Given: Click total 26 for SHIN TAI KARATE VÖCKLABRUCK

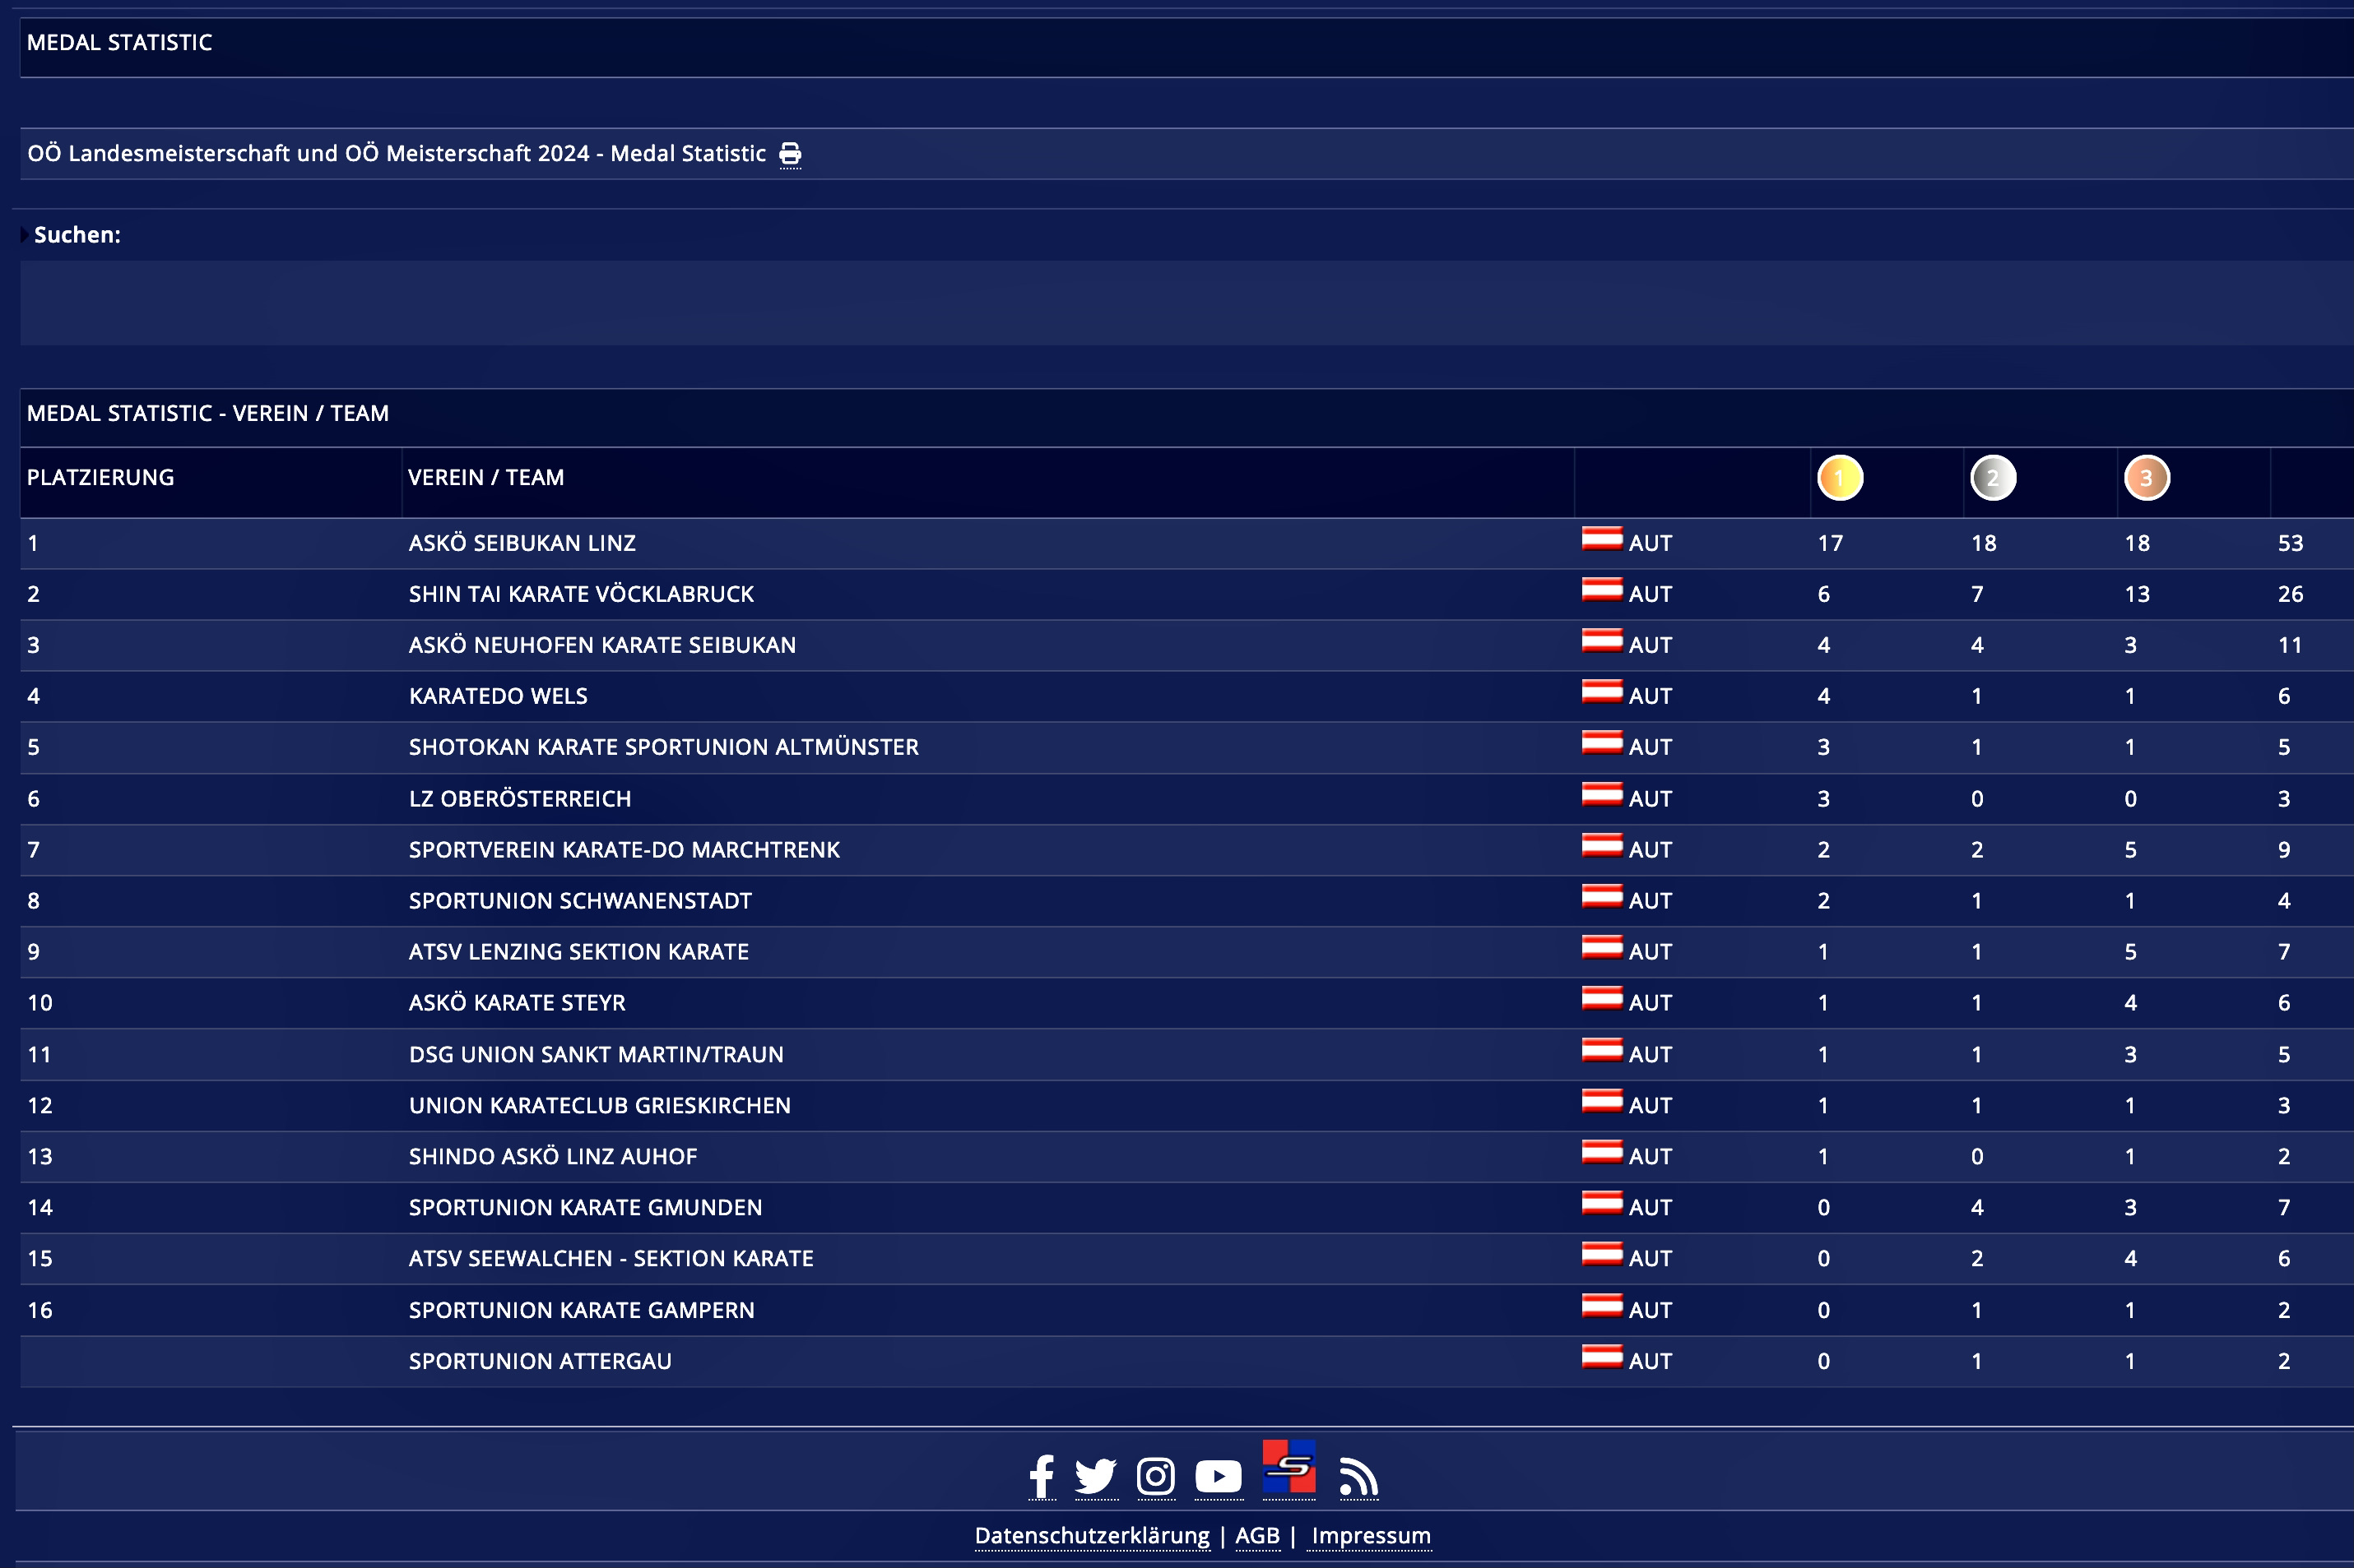Looking at the screenshot, I should tap(2290, 594).
